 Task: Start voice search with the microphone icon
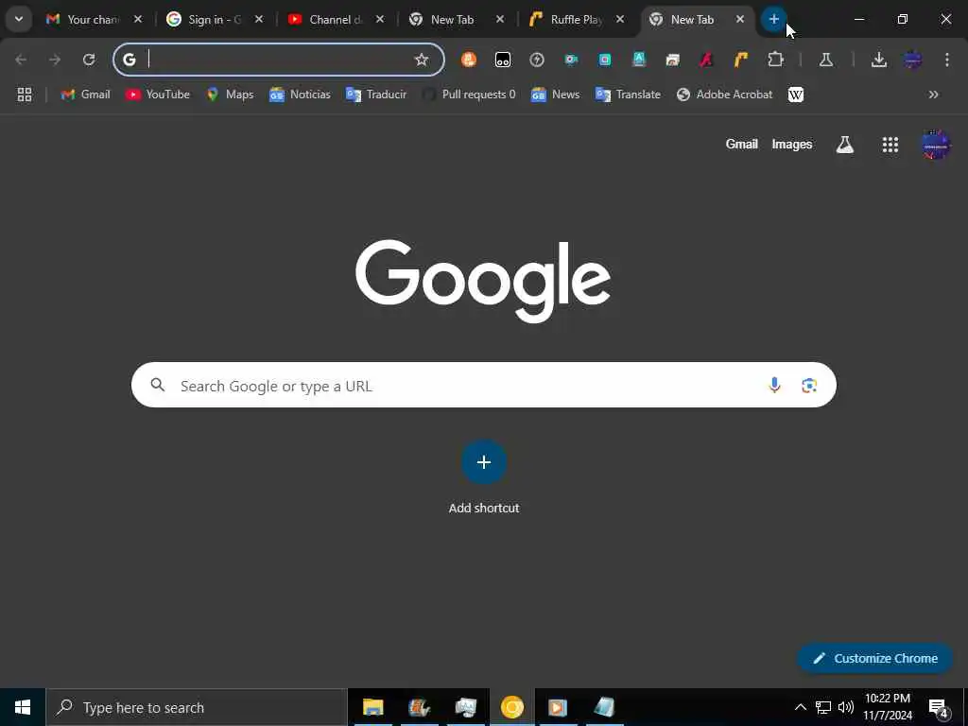(x=774, y=386)
